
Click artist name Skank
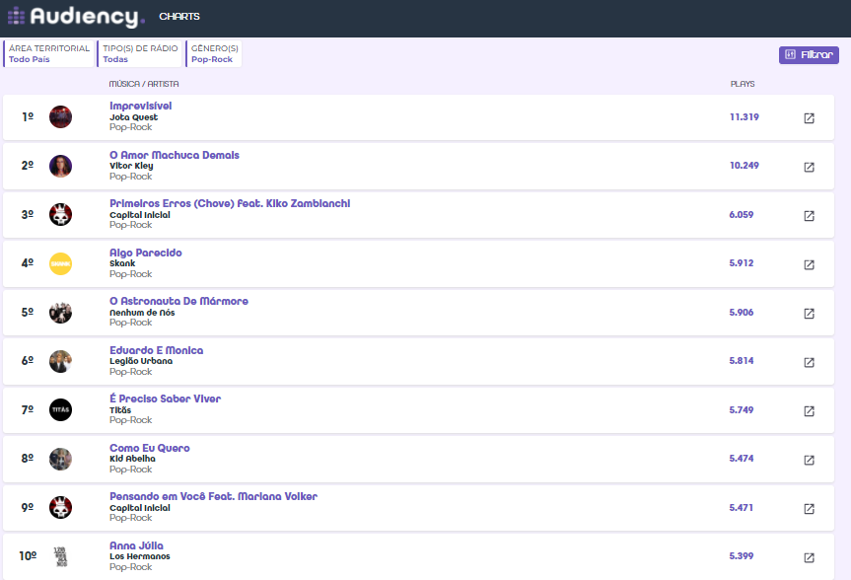click(122, 263)
